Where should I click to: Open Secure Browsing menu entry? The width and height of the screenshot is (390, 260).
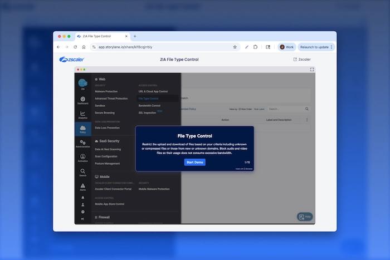[x=105, y=113]
